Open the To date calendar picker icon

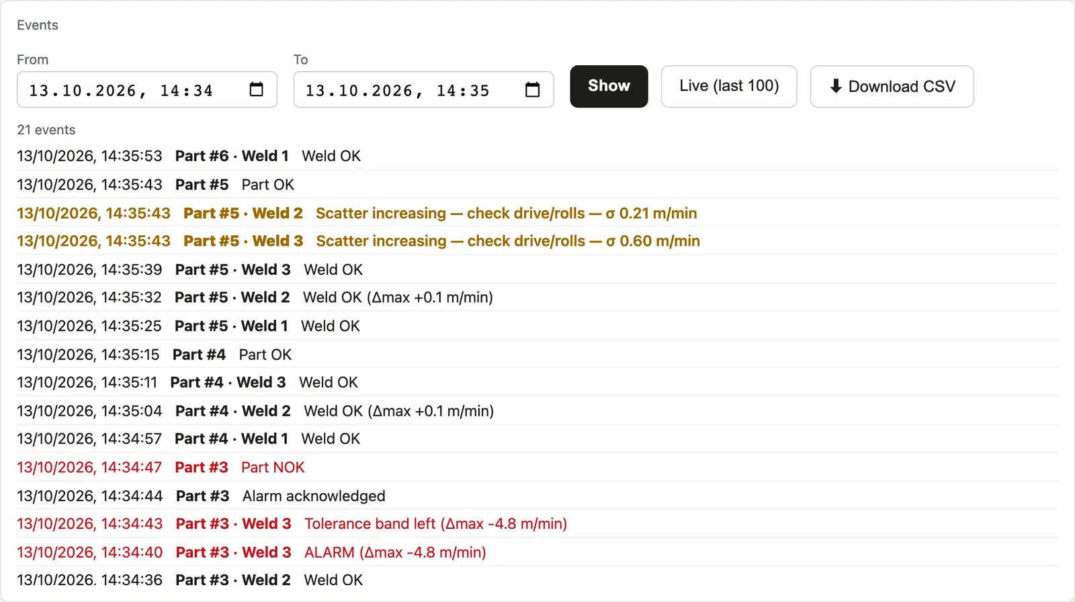[532, 89]
